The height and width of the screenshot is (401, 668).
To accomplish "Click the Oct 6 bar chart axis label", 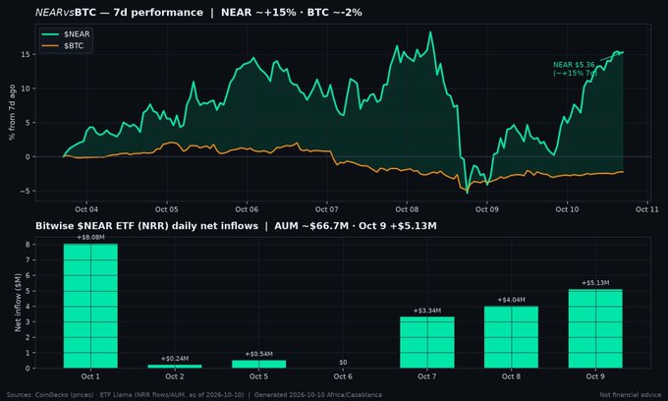I will 343,376.
